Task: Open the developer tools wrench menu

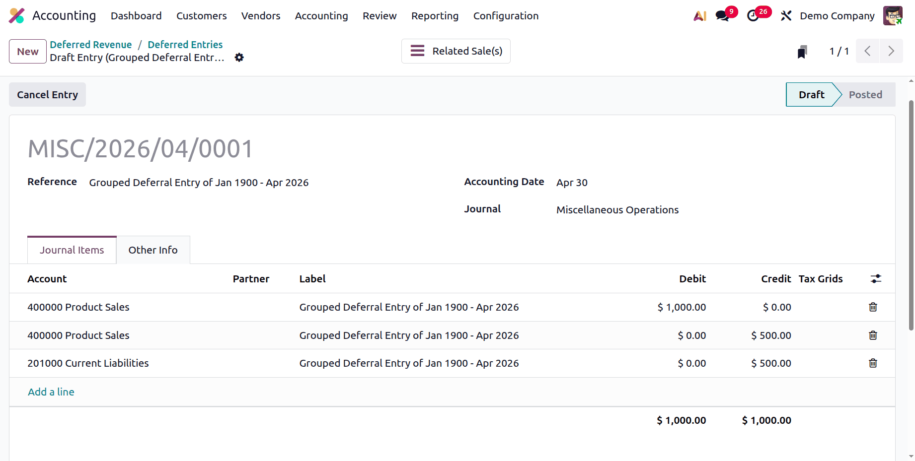Action: pyautogui.click(x=785, y=15)
